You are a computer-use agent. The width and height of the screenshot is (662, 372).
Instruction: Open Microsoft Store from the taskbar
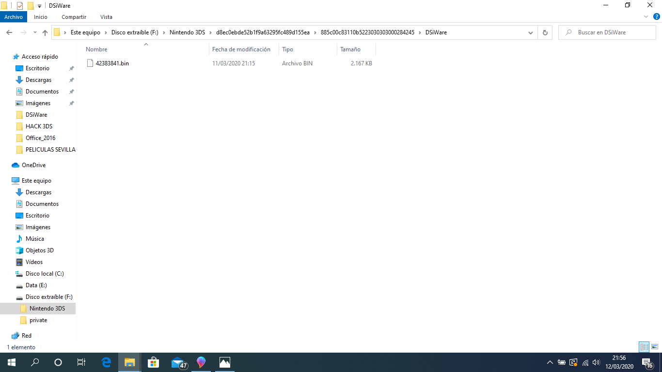tap(153, 362)
